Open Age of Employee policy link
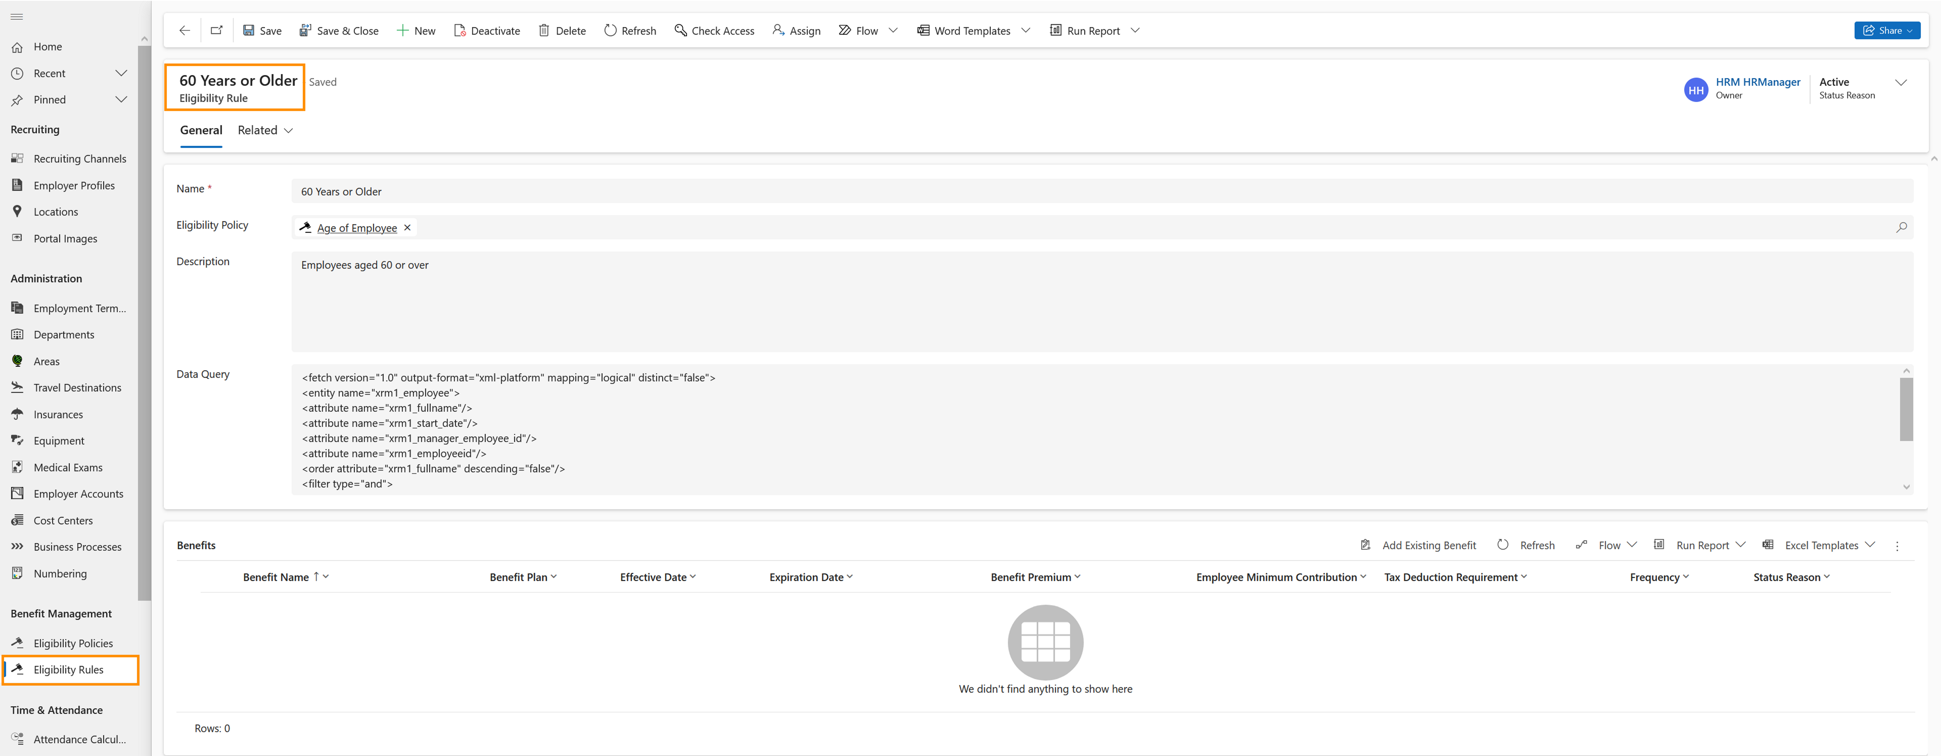 [357, 228]
